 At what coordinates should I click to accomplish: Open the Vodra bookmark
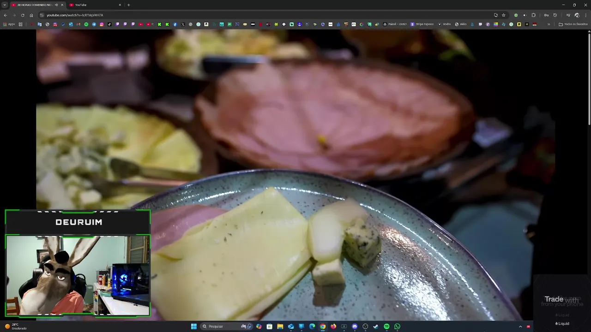445,24
